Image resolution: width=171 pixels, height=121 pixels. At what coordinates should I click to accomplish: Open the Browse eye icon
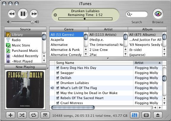pyautogui.click(x=158, y=14)
